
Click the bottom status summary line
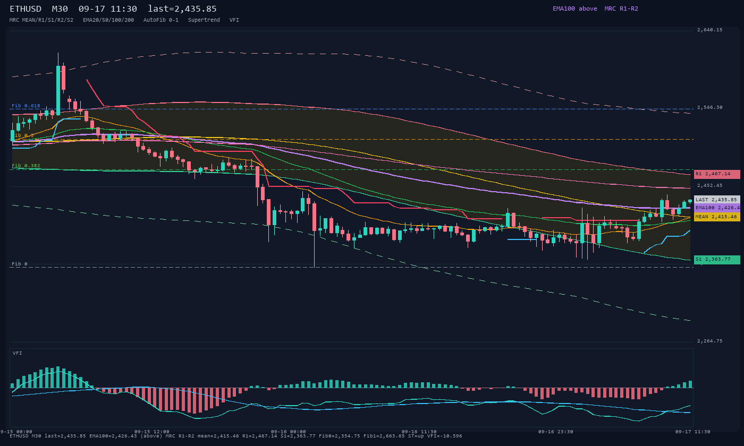(236, 436)
